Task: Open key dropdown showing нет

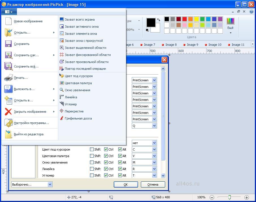Action: click(154, 143)
